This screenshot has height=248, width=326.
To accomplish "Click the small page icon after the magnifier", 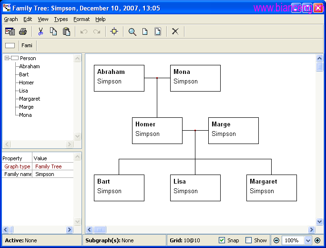I will click(x=145, y=31).
